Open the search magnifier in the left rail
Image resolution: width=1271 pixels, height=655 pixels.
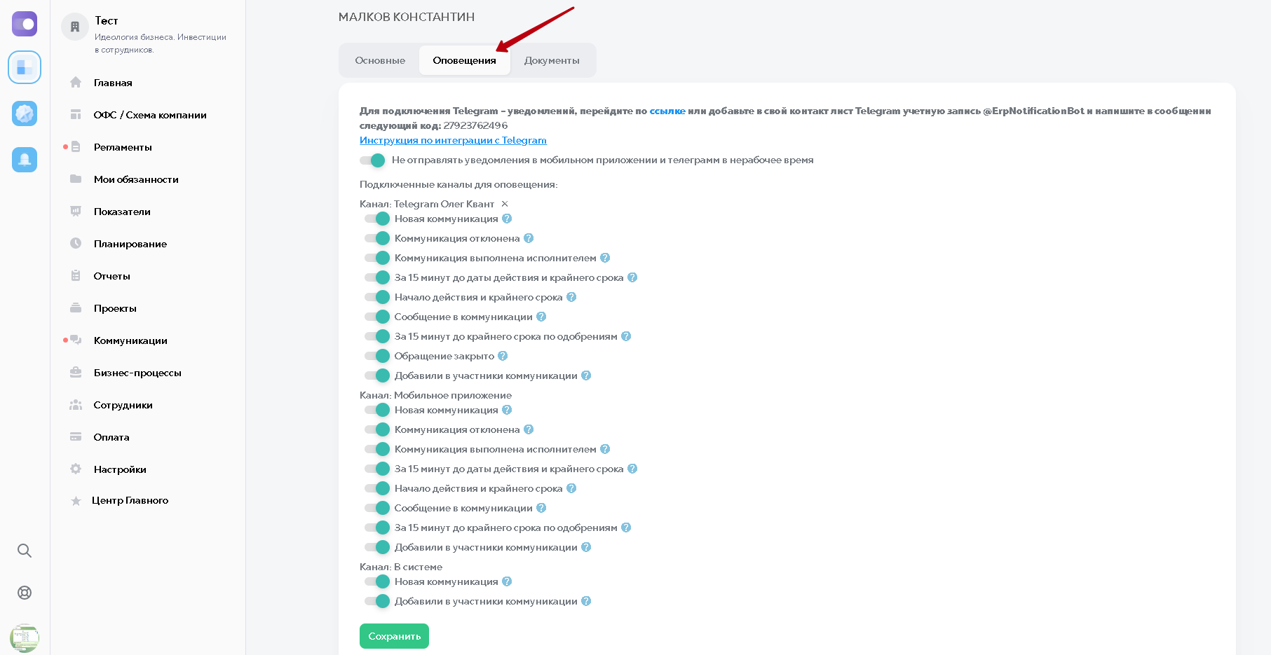(25, 551)
